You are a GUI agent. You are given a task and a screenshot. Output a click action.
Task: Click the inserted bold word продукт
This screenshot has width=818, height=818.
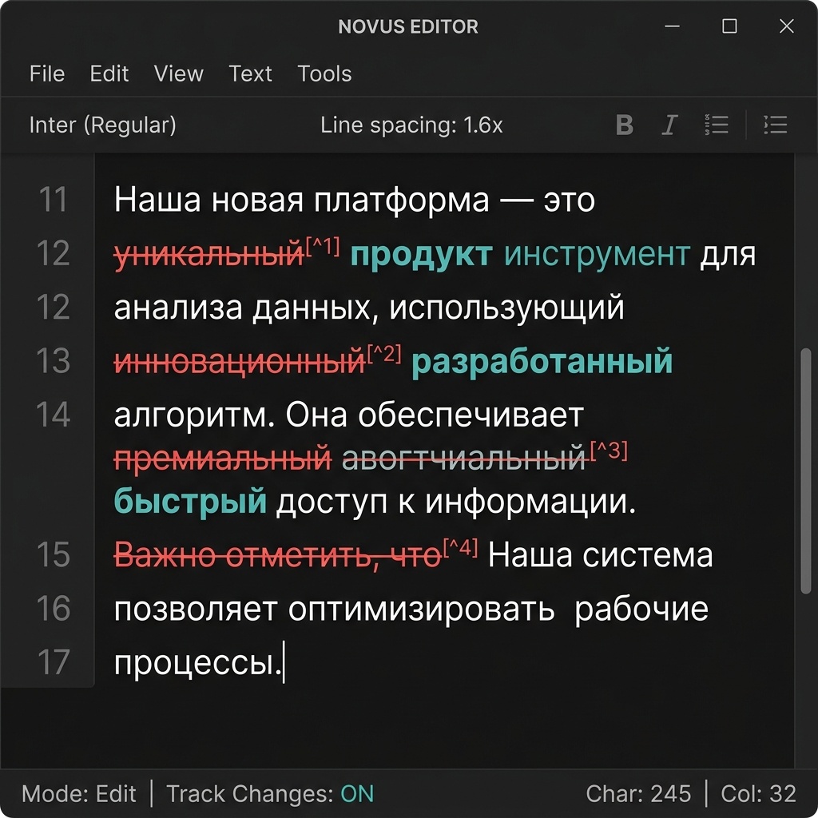point(421,255)
